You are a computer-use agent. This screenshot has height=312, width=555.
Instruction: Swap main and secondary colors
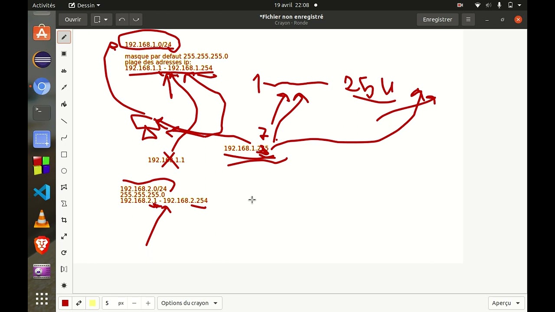click(79, 303)
